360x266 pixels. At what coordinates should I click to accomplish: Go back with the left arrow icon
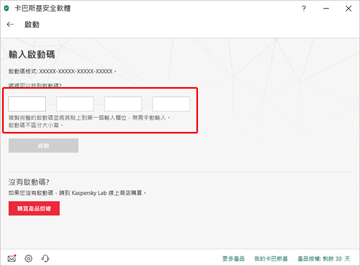(10, 24)
